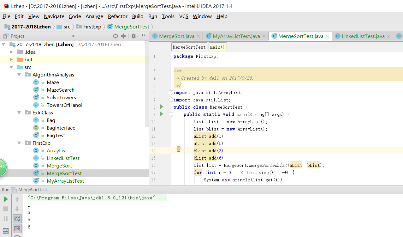
Task: Click the green badge showing 41
Action: coord(3,167)
